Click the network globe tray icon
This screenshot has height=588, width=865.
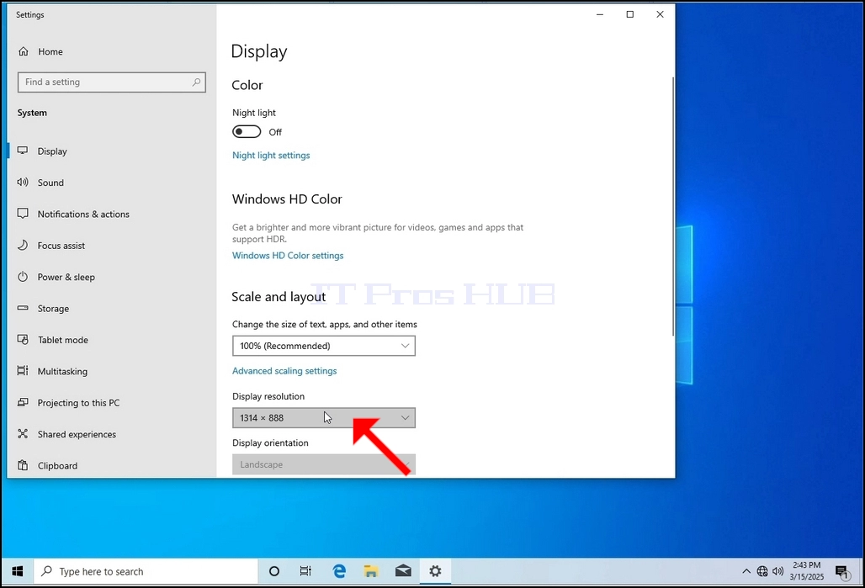tap(762, 571)
